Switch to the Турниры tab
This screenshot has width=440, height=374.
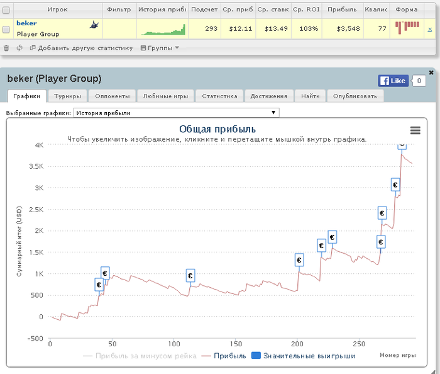click(x=67, y=96)
